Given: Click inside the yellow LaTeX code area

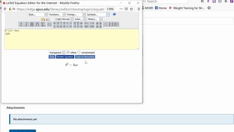Looking at the screenshot, I should (x=72, y=39).
